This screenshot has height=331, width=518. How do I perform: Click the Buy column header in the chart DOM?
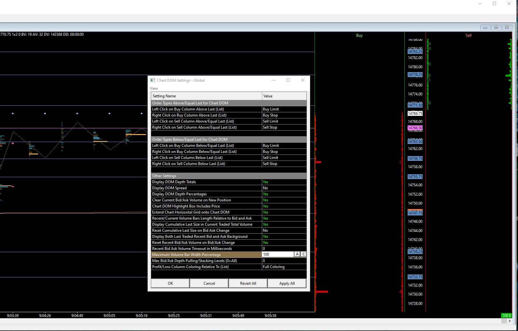[x=359, y=35]
